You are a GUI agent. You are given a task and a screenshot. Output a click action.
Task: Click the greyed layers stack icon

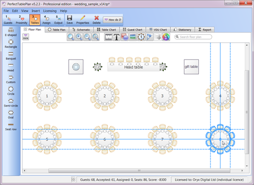(x=158, y=37)
